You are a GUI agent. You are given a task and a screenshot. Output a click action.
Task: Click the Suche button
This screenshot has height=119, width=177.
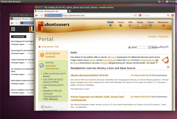153,47
